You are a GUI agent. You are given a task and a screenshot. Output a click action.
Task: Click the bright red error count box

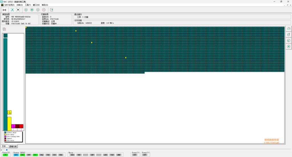coord(21,126)
